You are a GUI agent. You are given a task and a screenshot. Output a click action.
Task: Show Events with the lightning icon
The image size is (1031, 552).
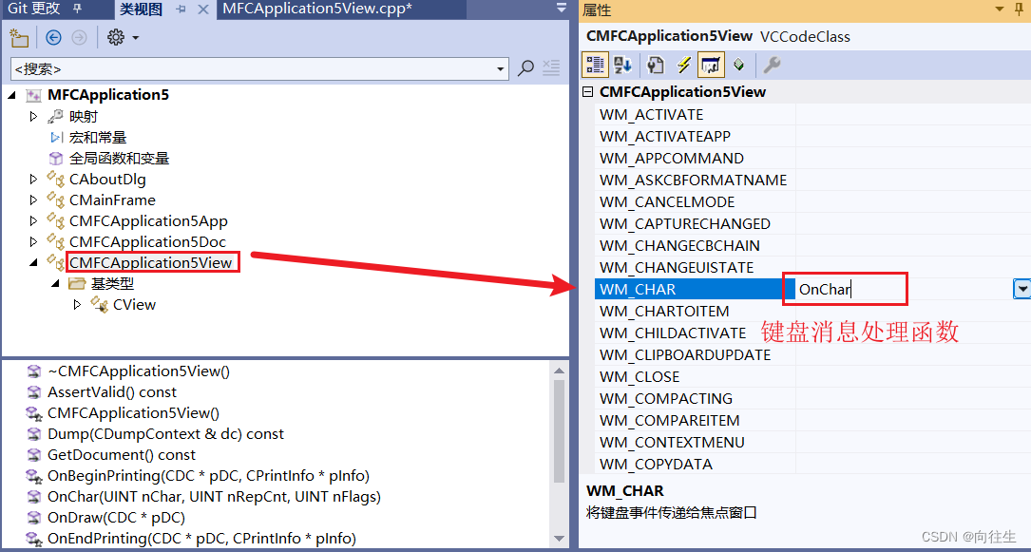click(x=684, y=65)
